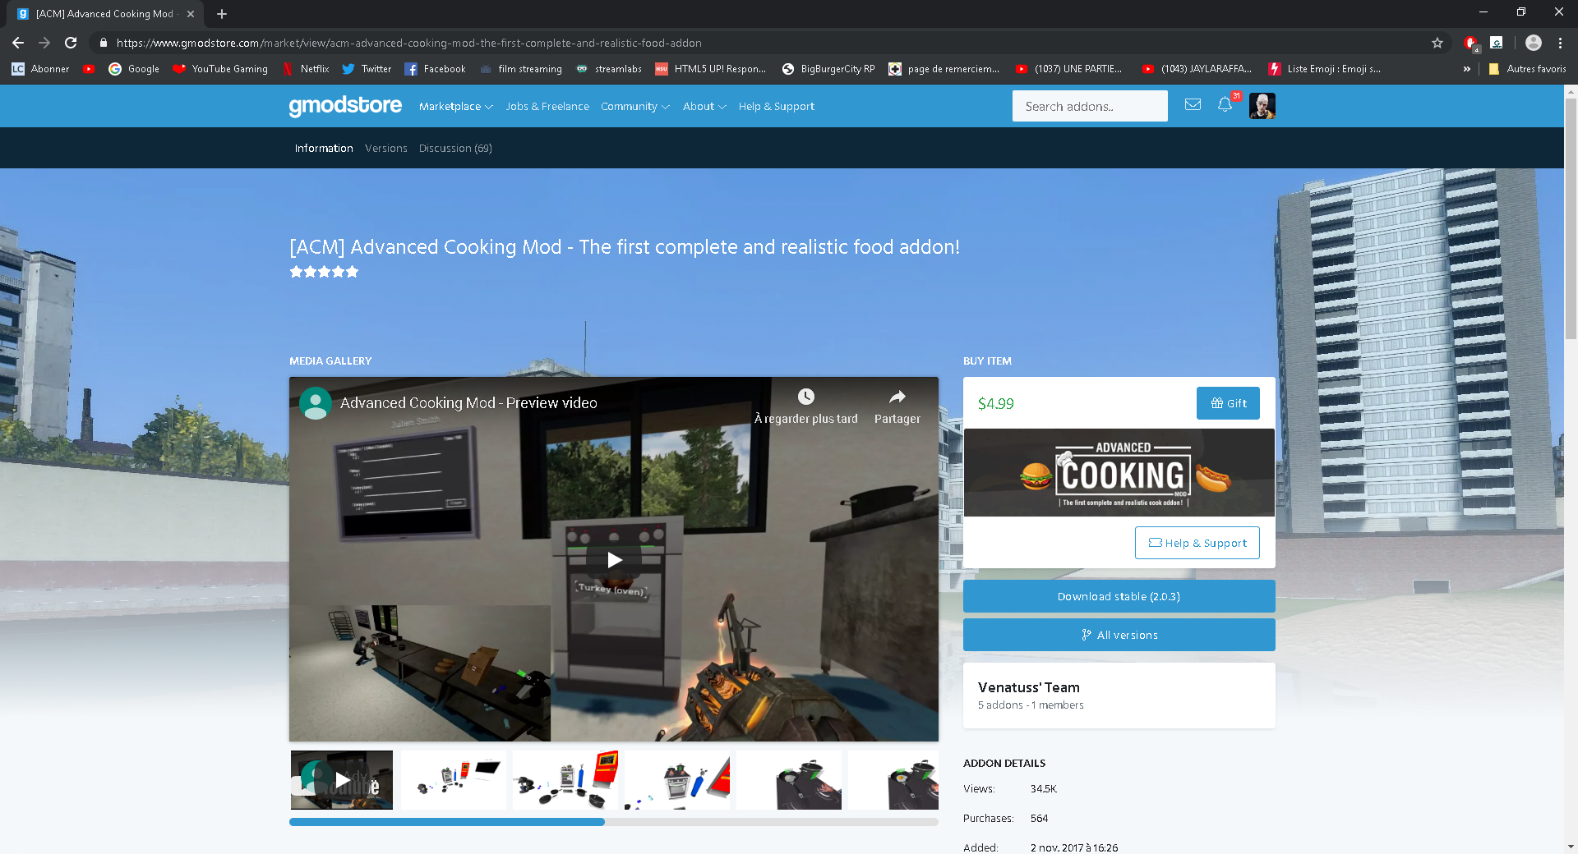
Task: Expand the About dropdown menu
Action: coord(704,107)
